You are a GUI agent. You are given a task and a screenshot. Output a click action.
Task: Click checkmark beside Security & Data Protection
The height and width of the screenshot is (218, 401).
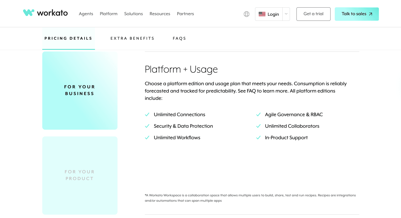coord(147,126)
